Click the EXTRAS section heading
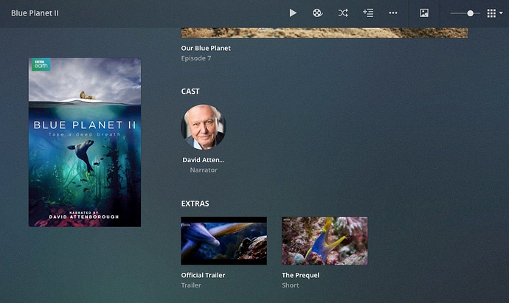 195,203
